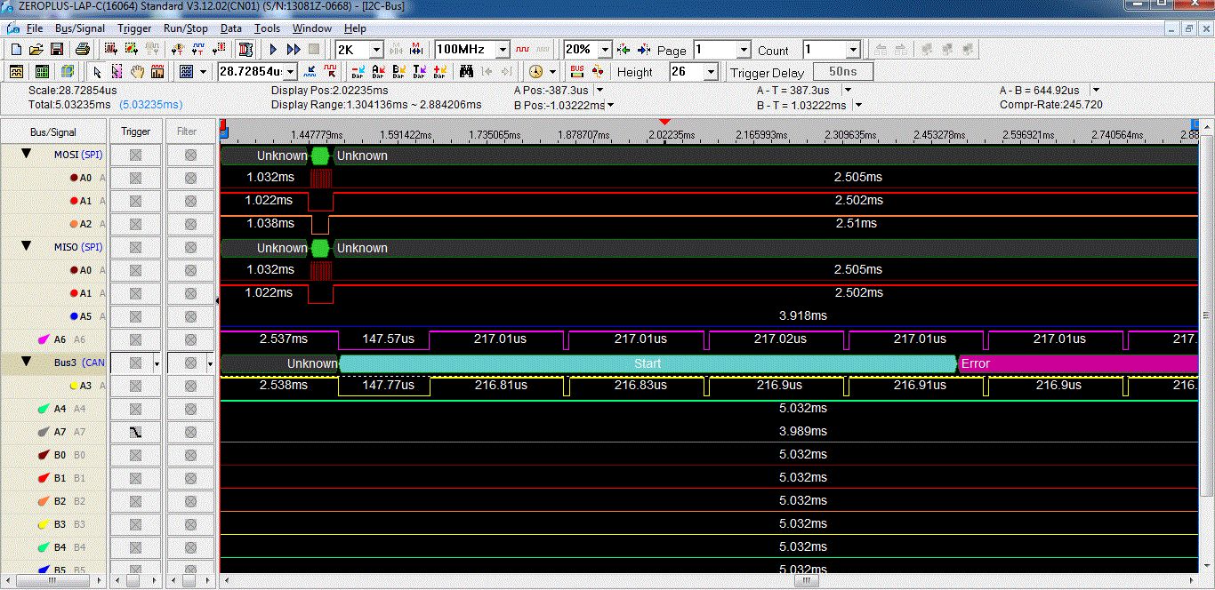The width and height of the screenshot is (1215, 590).
Task: Click the BUS decode icon
Action: [577, 72]
